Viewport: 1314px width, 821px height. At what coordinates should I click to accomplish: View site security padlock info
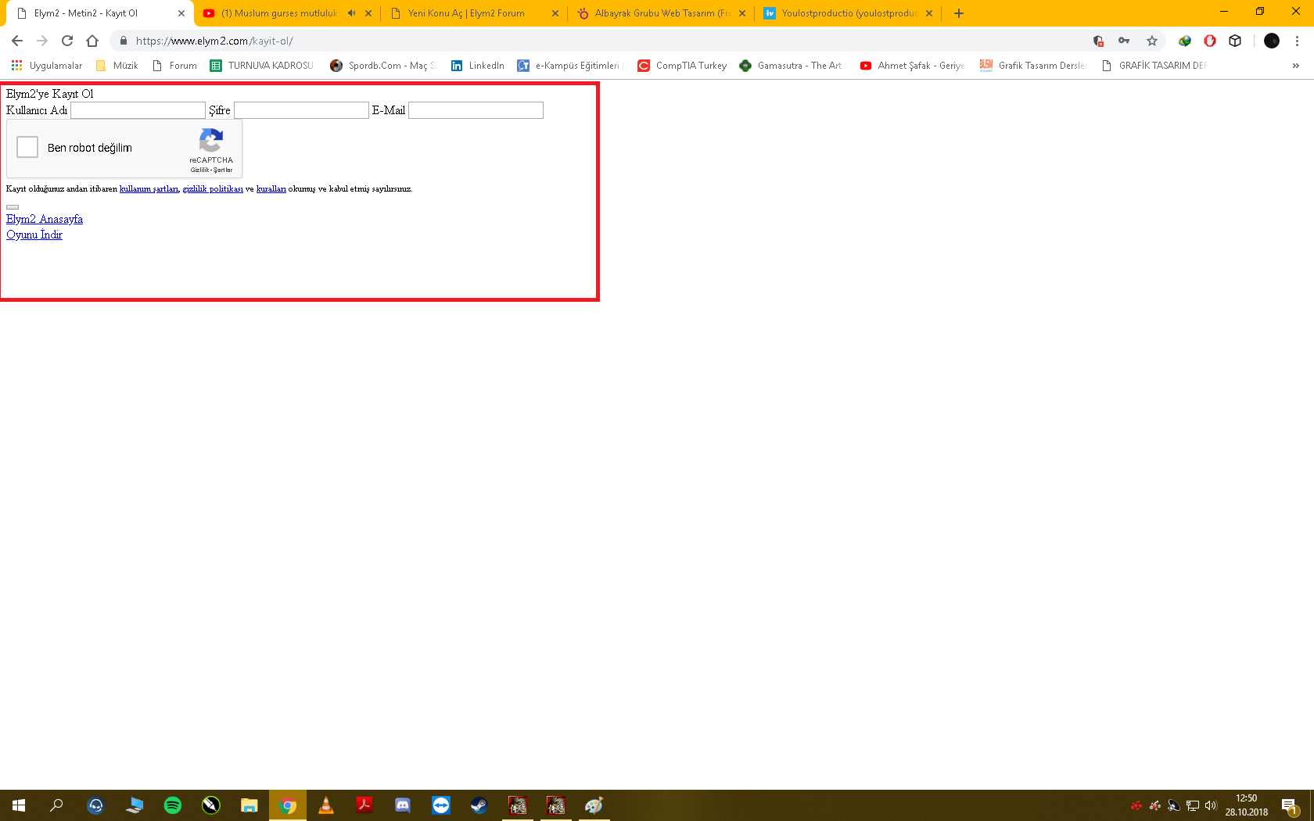point(124,41)
